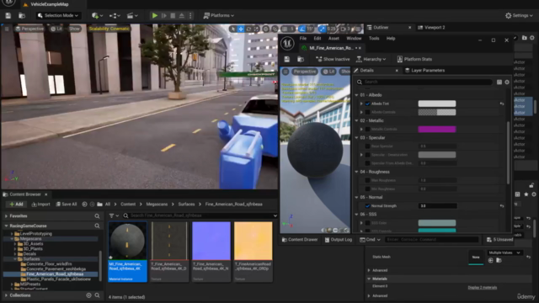Open Window menu in material editor

[x=354, y=39]
